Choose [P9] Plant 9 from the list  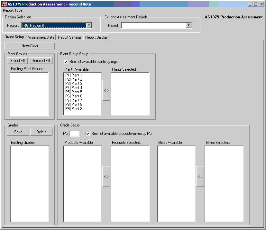73,109
